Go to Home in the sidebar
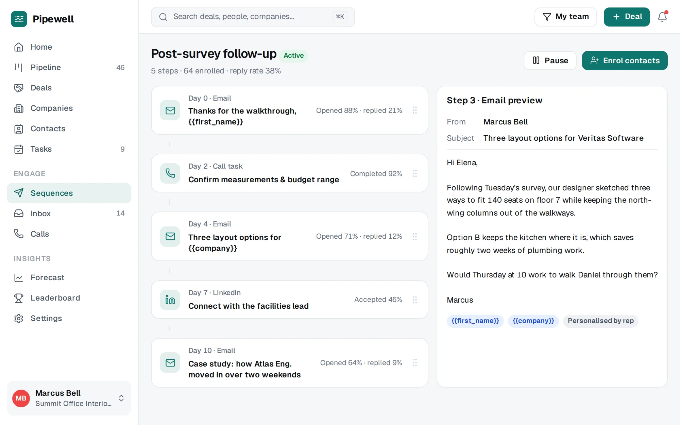The width and height of the screenshot is (680, 425). pos(69,47)
